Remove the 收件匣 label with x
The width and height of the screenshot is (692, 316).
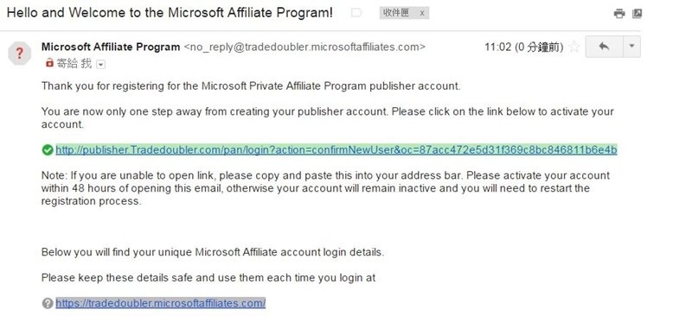pyautogui.click(x=422, y=14)
